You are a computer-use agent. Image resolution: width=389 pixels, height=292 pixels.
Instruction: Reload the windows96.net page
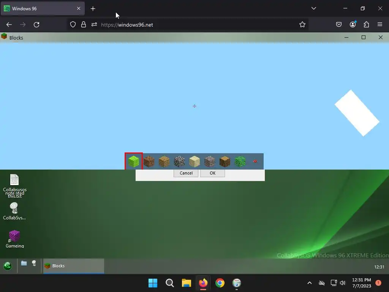point(36,25)
